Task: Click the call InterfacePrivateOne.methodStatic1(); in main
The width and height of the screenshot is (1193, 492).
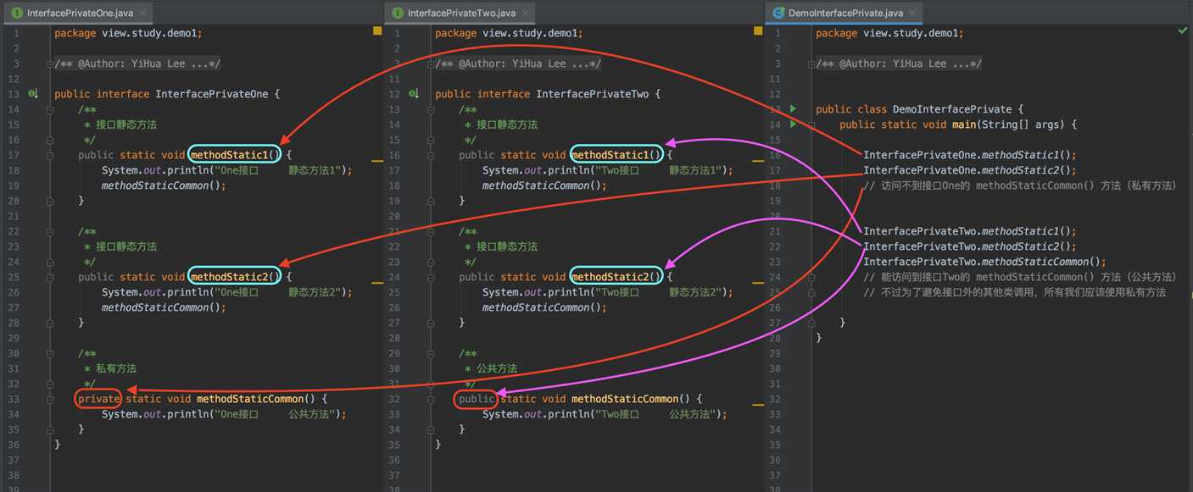Action: tap(970, 155)
